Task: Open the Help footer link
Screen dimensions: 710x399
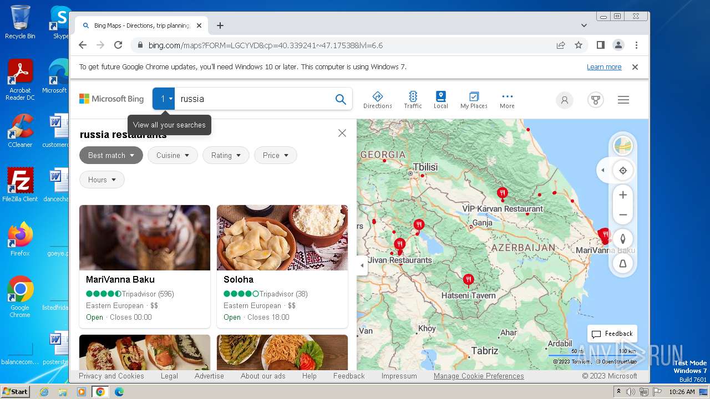Action: pos(310,376)
